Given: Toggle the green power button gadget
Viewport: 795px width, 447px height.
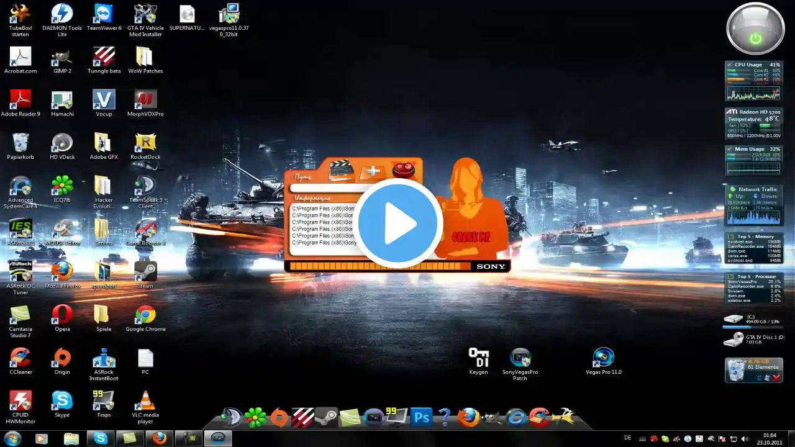Looking at the screenshot, I should tap(755, 29).
